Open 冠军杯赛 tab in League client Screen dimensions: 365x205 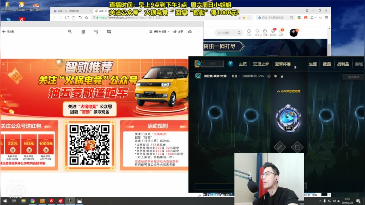tap(283, 64)
